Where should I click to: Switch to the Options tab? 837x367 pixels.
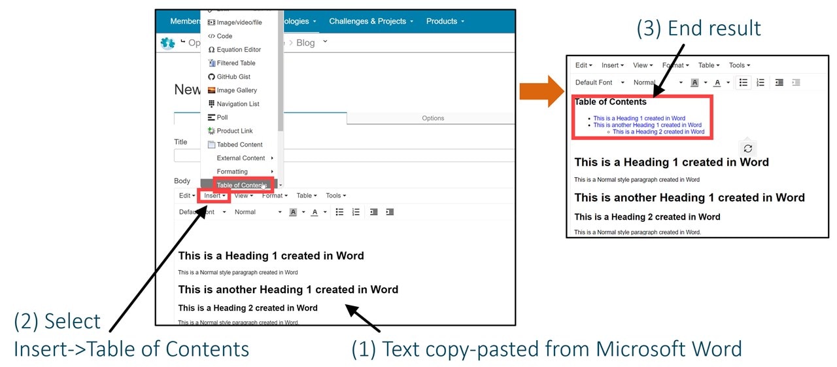point(432,118)
